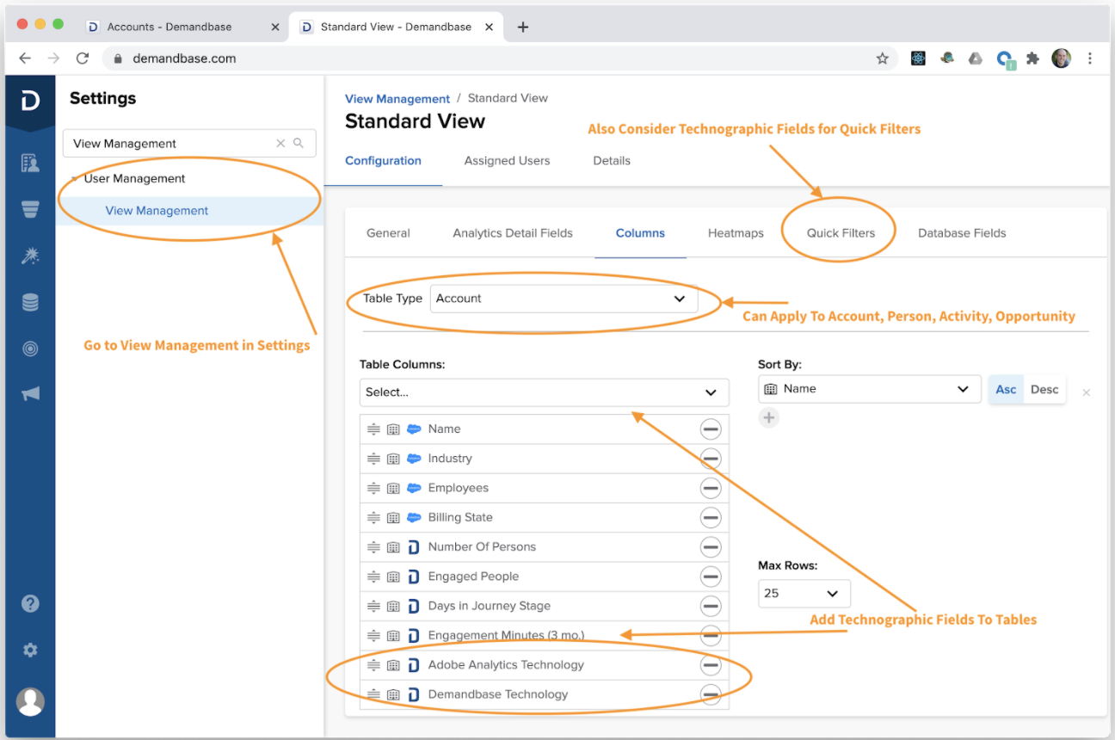The image size is (1115, 740).
Task: Collapse the User Management tree node
Action: tap(75, 179)
